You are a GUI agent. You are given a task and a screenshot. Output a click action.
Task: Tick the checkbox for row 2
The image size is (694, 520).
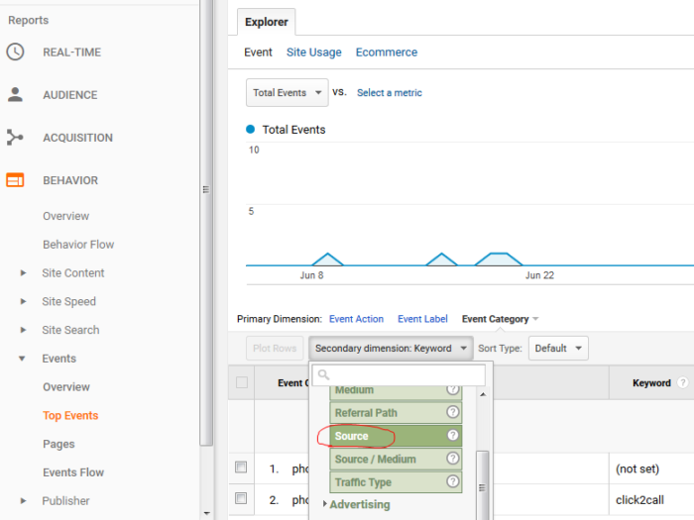pyautogui.click(x=241, y=497)
